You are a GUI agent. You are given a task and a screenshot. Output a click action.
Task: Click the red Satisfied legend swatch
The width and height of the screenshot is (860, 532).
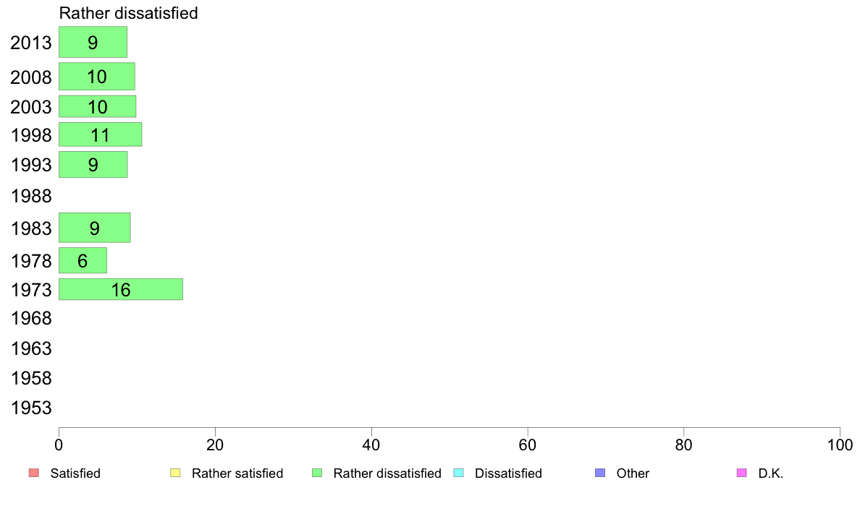point(33,473)
